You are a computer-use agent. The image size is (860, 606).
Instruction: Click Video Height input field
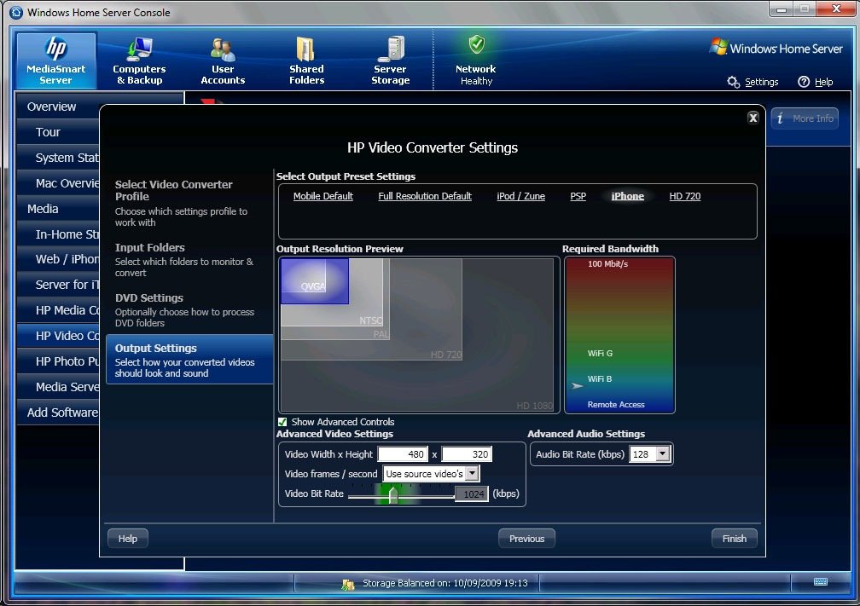[467, 454]
